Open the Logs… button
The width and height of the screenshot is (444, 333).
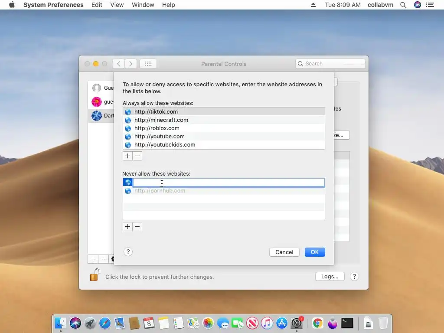[330, 276]
